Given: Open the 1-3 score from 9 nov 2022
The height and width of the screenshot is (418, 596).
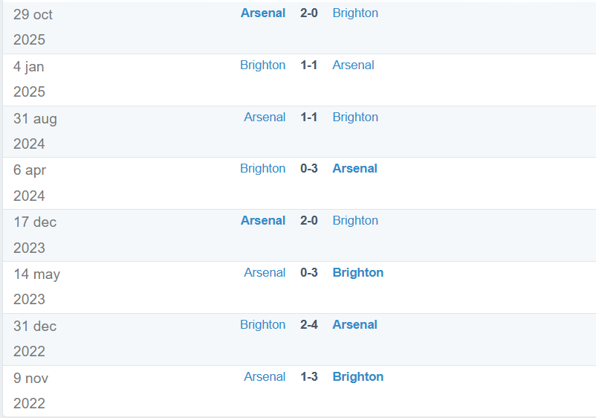Looking at the screenshot, I should coord(309,377).
